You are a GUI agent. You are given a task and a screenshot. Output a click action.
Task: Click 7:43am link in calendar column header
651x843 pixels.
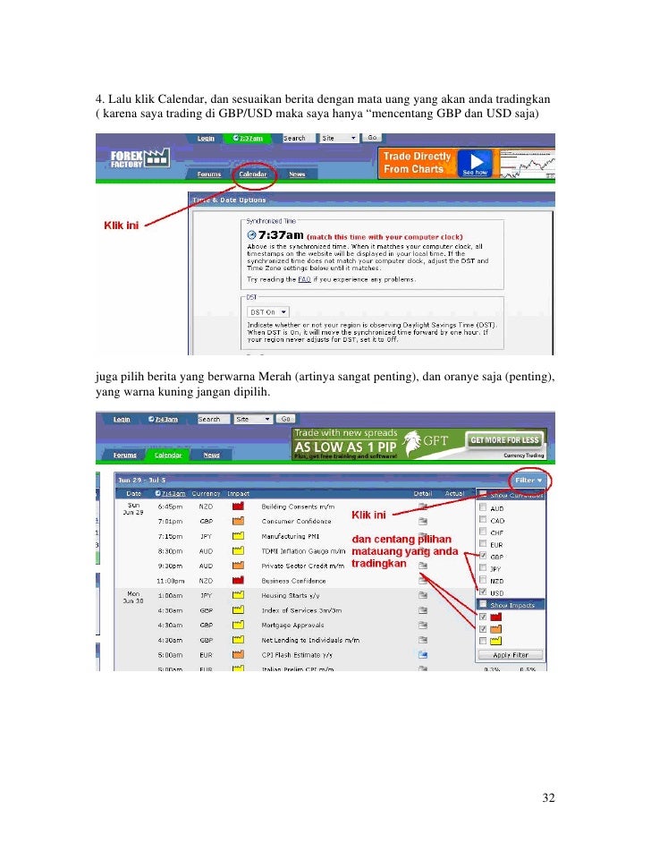pos(170,493)
